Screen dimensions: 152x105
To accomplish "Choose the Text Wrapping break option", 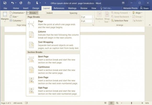I will tap(53, 45).
